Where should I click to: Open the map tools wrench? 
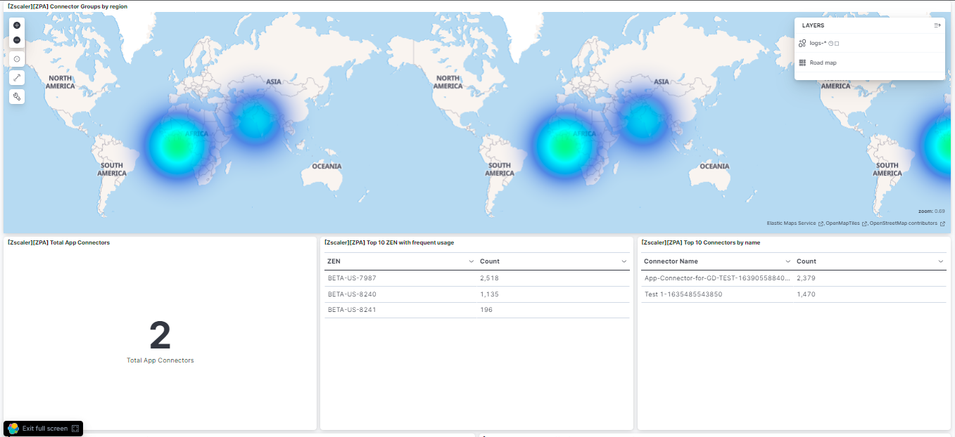pyautogui.click(x=17, y=96)
